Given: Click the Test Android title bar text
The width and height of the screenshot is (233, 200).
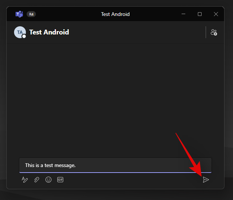Looking at the screenshot, I should (x=115, y=14).
